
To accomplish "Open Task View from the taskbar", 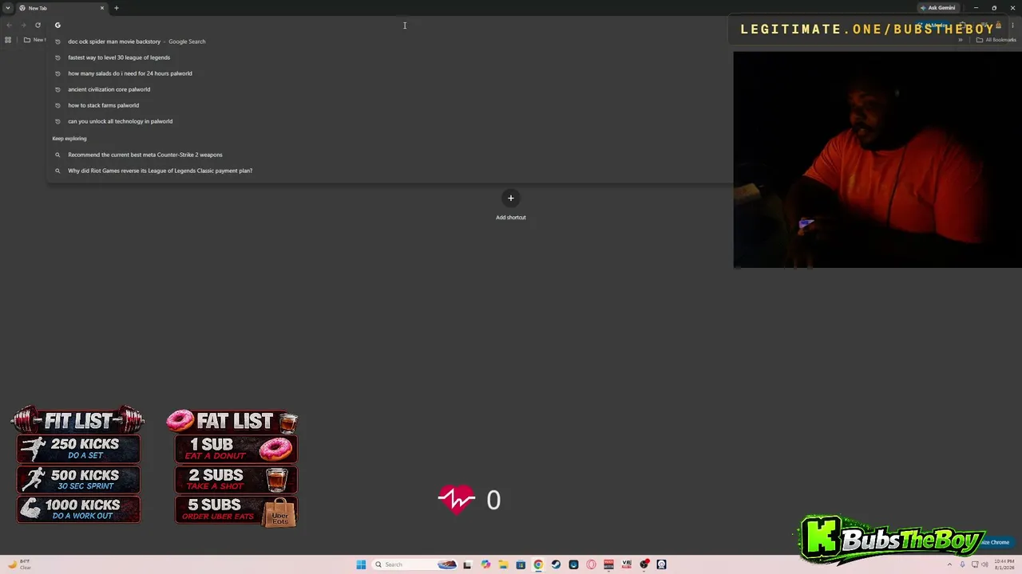I will [467, 564].
